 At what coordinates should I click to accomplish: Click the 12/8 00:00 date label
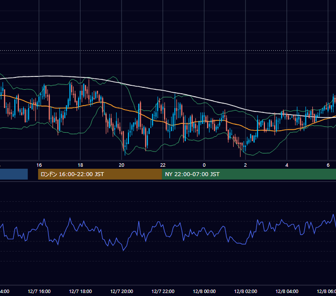click(x=204, y=292)
